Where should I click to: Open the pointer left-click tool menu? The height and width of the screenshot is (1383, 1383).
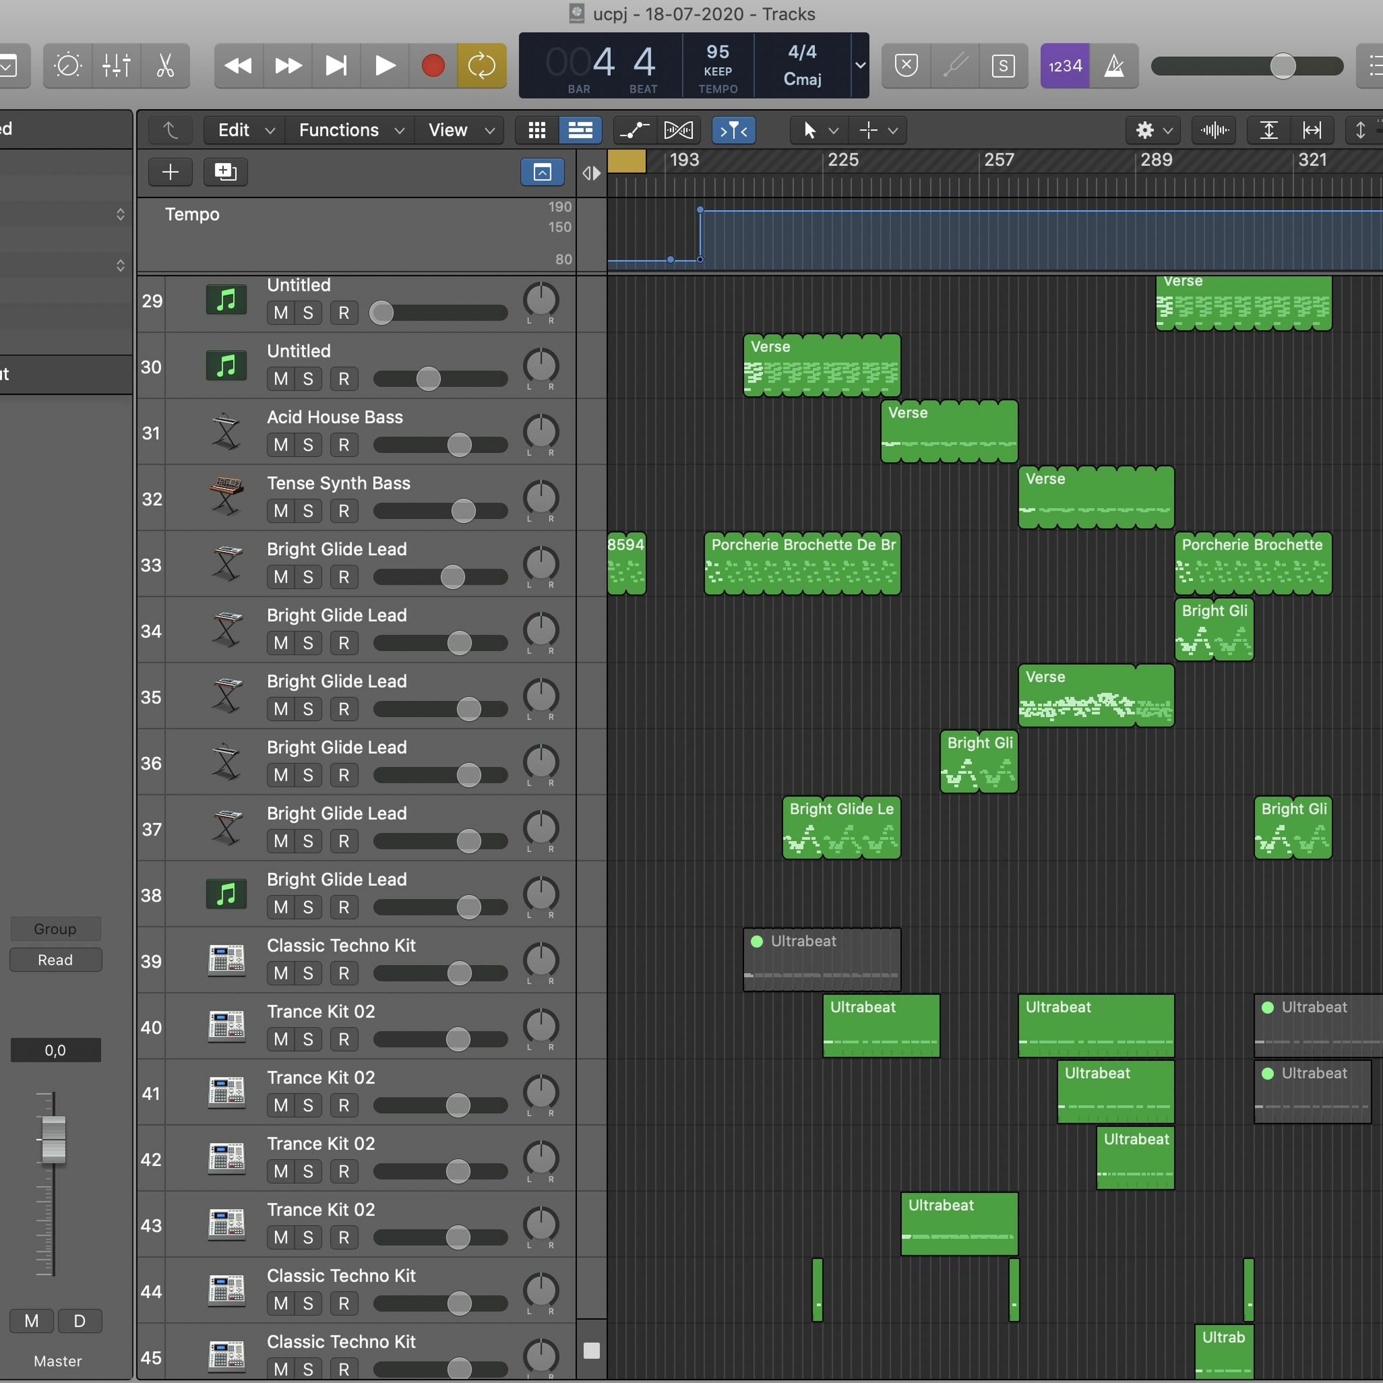coord(819,130)
